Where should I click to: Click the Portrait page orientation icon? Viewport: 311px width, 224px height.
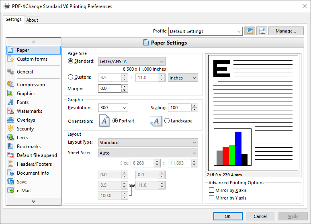[104, 121]
